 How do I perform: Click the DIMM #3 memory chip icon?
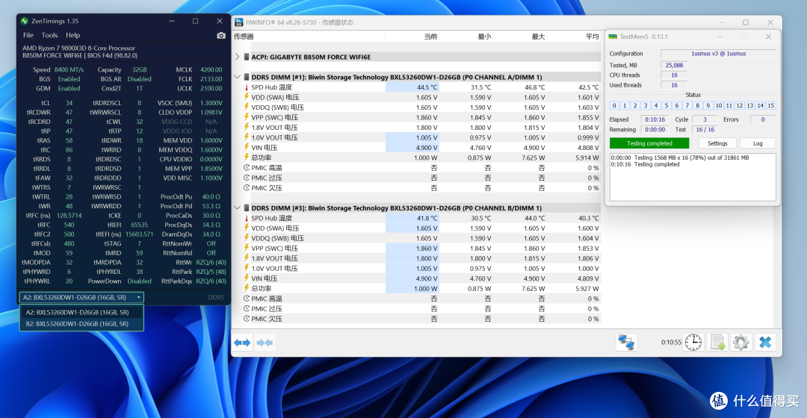pos(247,208)
